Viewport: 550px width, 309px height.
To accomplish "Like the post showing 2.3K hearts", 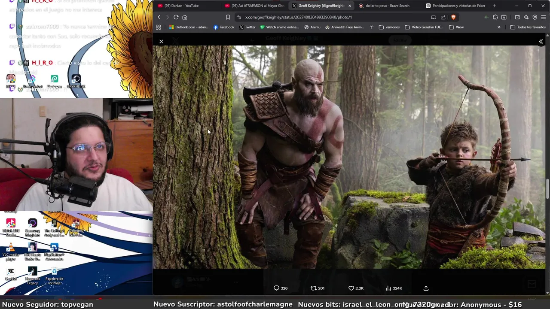I will [356, 288].
